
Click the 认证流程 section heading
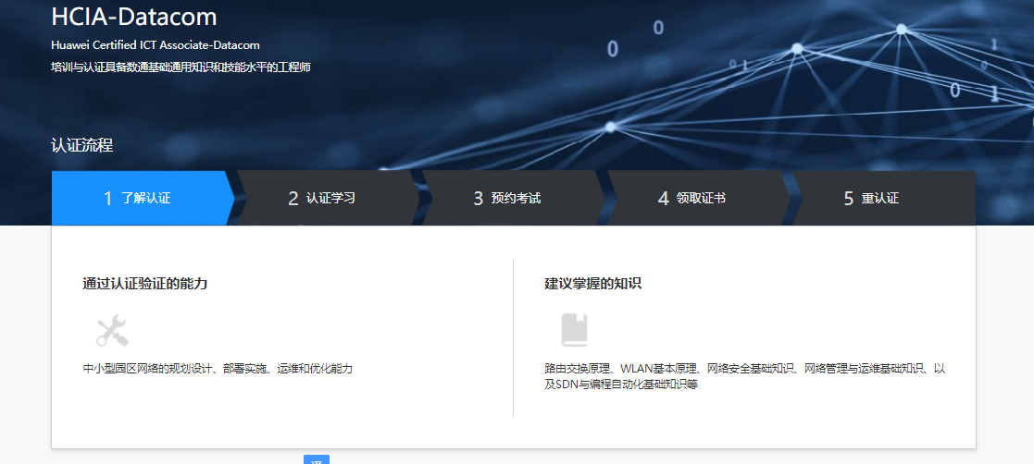point(81,145)
